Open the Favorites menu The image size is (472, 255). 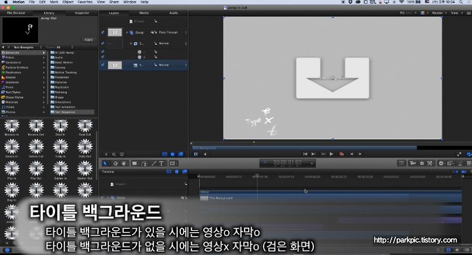click(x=85, y=2)
